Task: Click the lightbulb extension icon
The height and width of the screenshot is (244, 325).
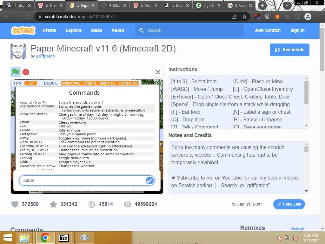Action: tap(267, 17)
